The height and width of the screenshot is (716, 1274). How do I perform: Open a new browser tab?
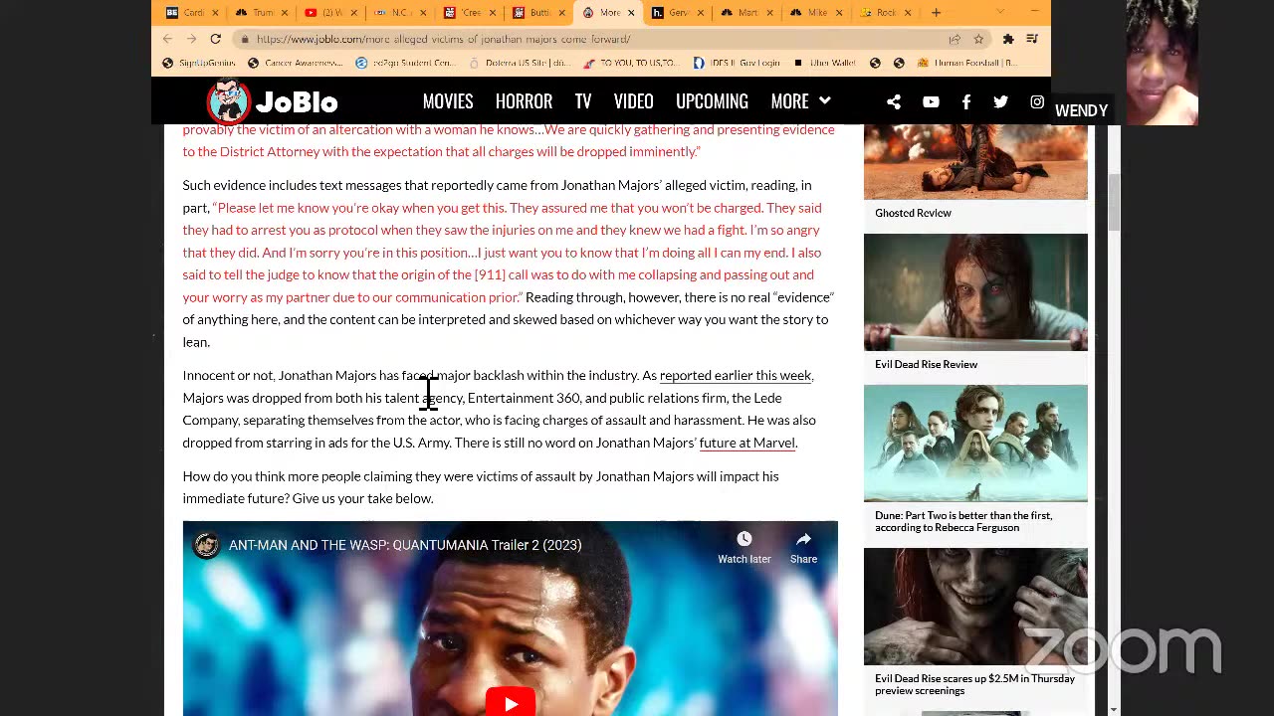coord(936,13)
